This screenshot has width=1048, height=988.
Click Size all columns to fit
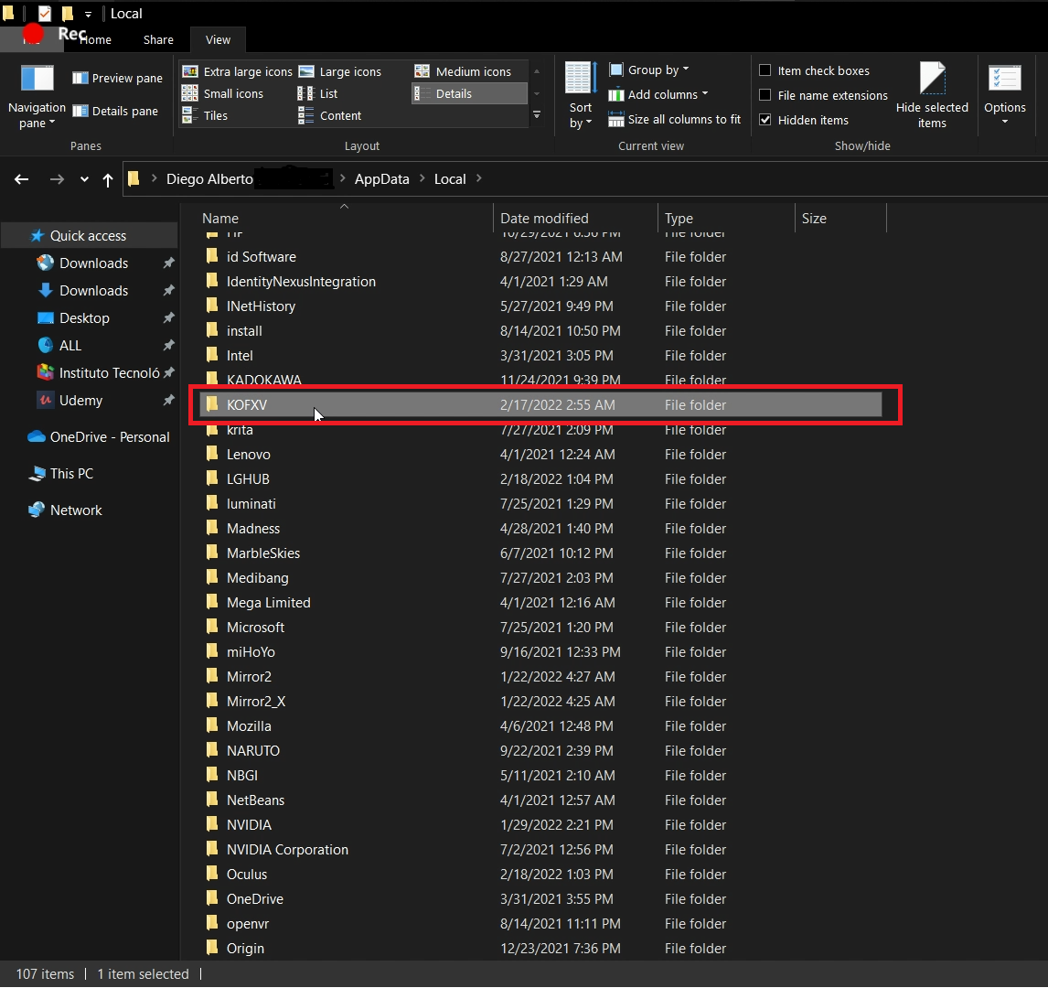pos(675,120)
